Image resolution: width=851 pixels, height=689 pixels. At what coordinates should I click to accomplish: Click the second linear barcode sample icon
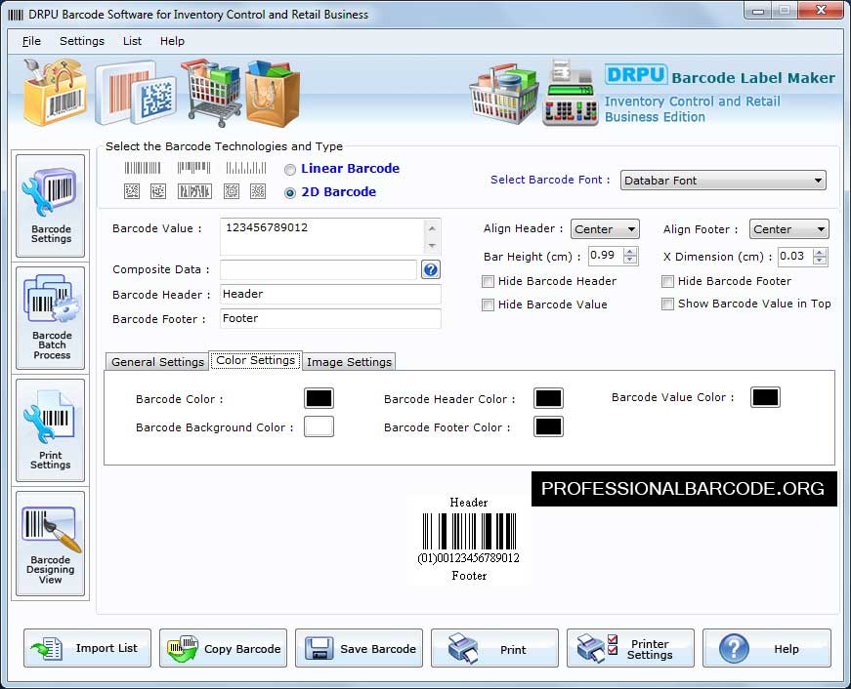click(193, 168)
